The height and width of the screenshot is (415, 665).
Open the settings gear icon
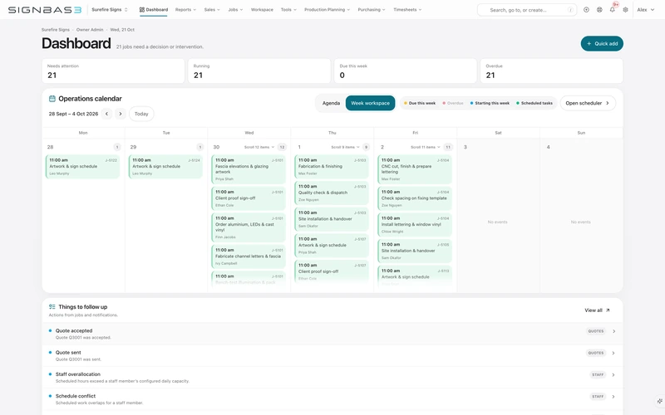tap(626, 10)
